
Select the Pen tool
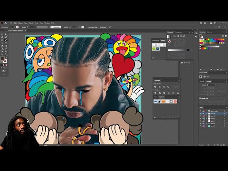[x=2, y=37]
